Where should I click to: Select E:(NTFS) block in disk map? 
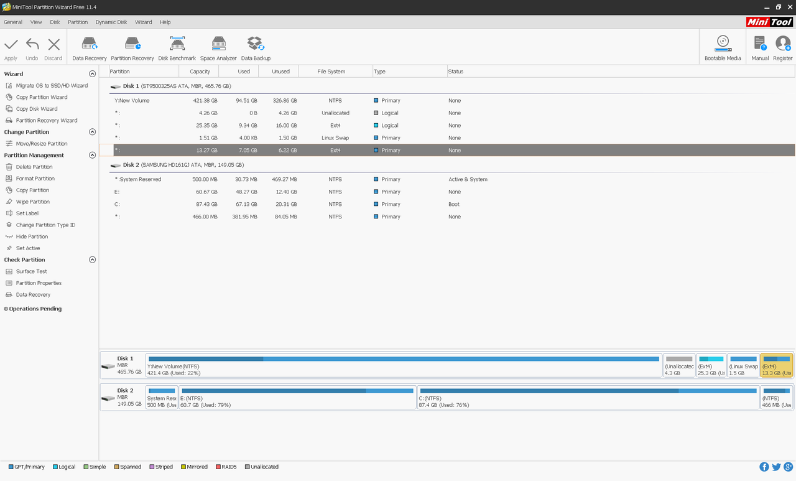click(297, 397)
